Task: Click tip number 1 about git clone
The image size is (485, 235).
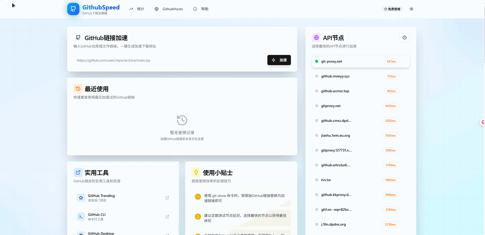Action: [241, 198]
